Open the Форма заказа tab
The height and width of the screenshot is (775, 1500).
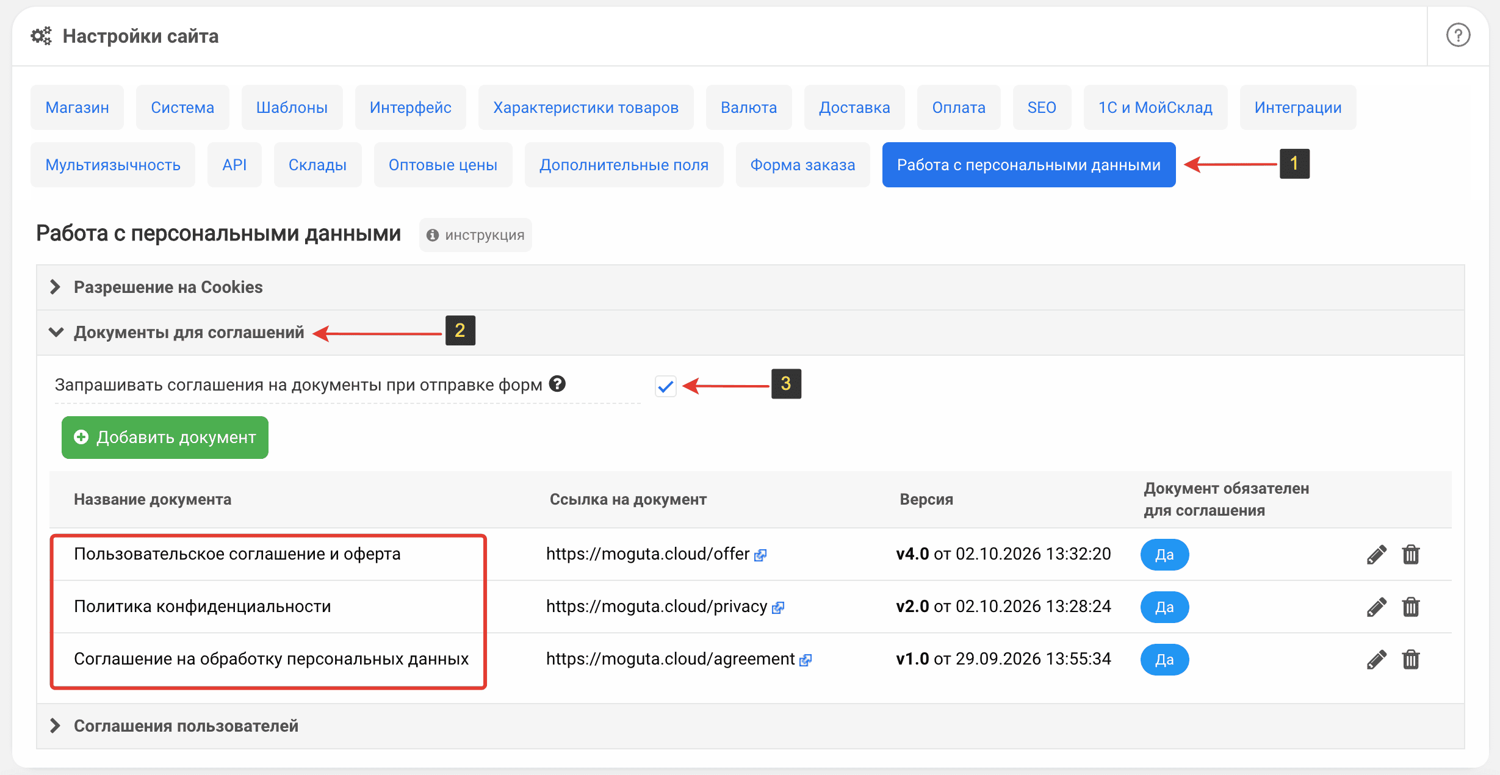(x=802, y=165)
